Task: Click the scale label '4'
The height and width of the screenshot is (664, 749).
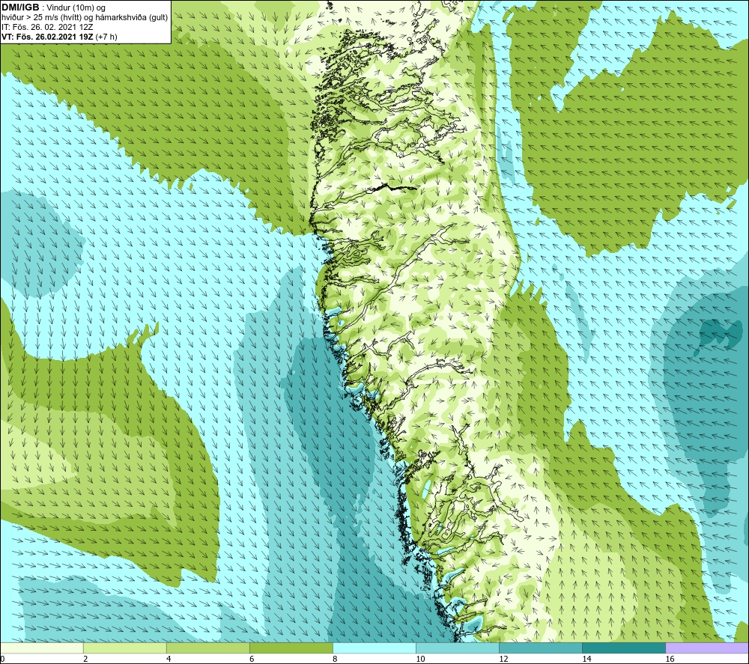Action: 169,660
